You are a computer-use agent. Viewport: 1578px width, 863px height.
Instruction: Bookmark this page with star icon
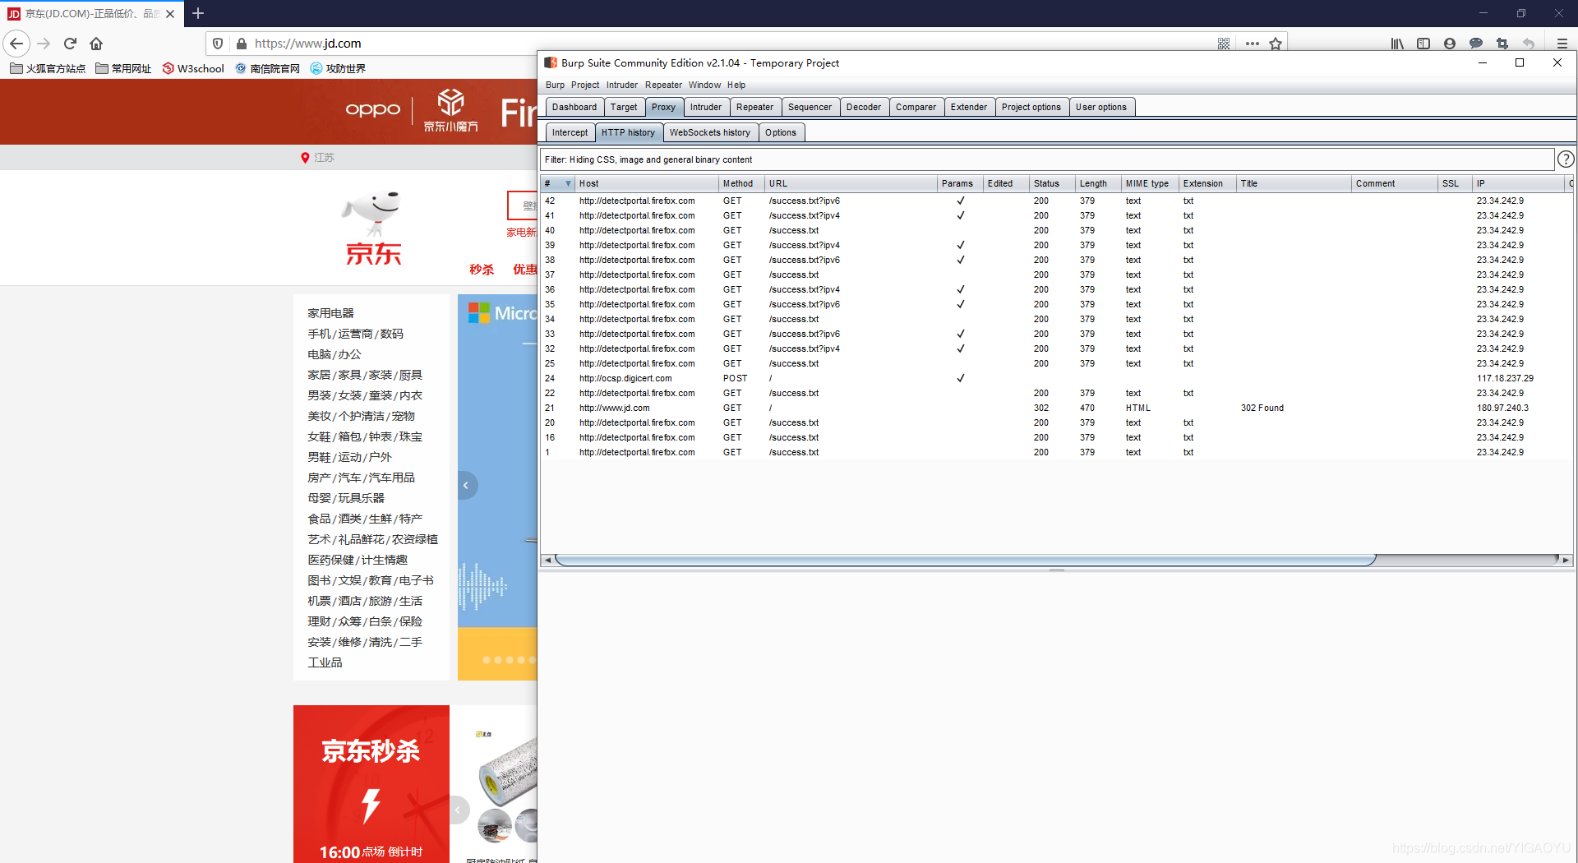[1276, 44]
